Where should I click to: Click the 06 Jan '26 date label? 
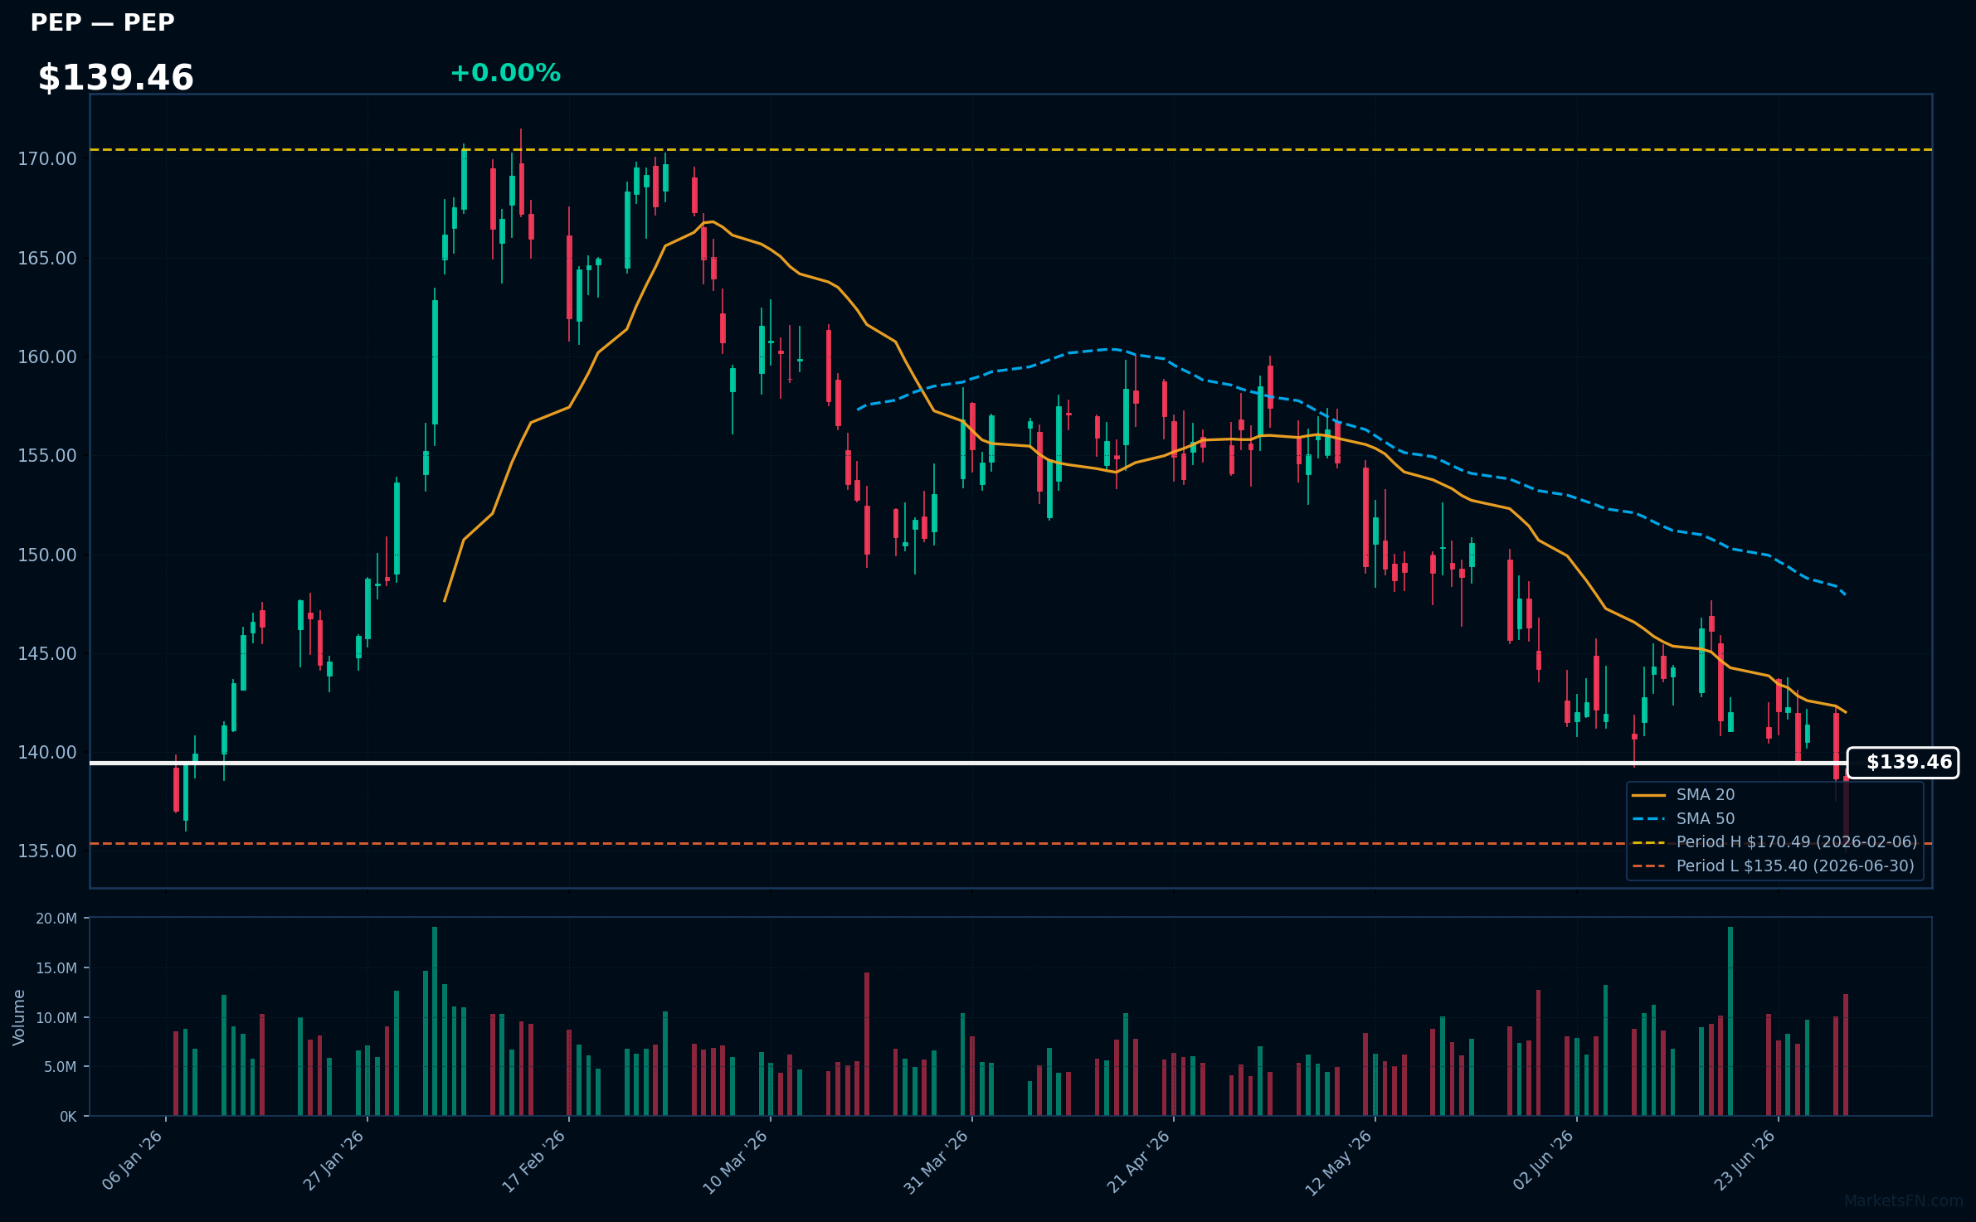[x=133, y=1161]
